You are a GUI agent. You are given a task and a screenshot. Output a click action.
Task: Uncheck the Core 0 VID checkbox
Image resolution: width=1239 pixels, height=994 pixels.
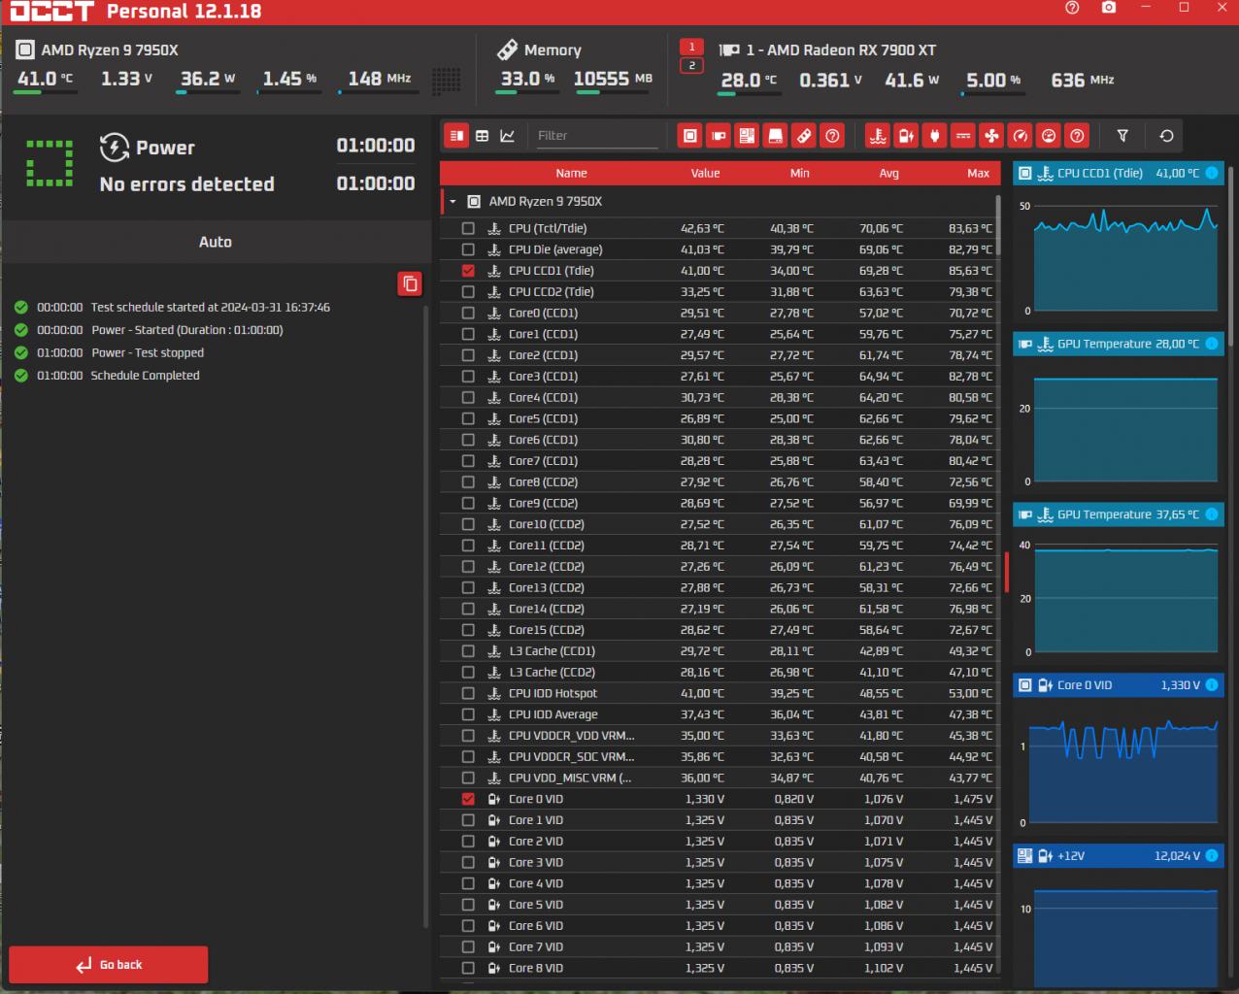point(468,799)
